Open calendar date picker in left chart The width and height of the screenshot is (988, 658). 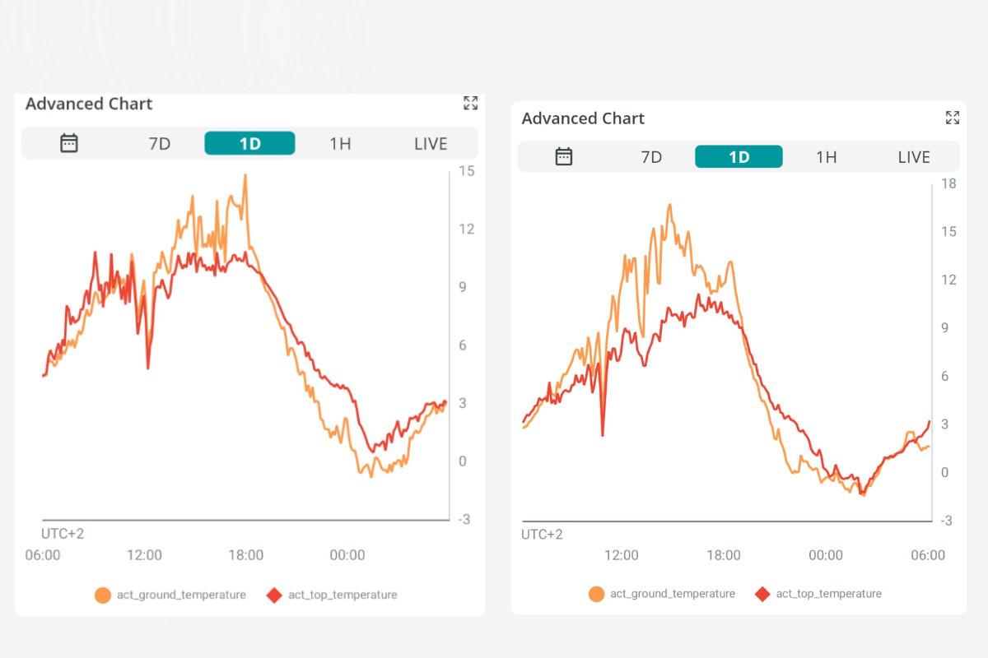69,143
